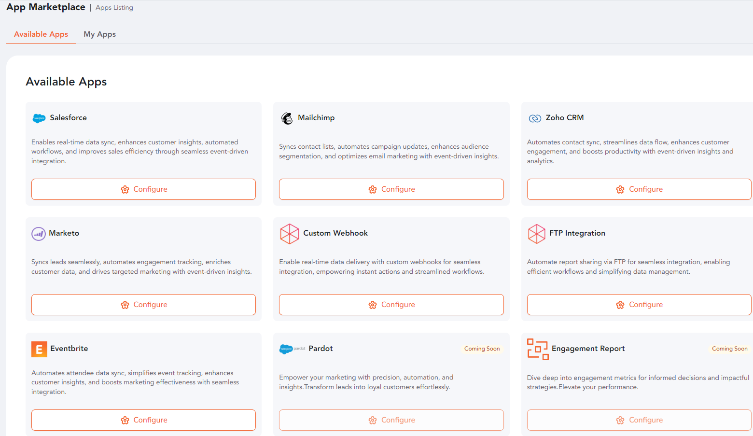
Task: Click the FTP Integration cube icon
Action: (x=537, y=234)
